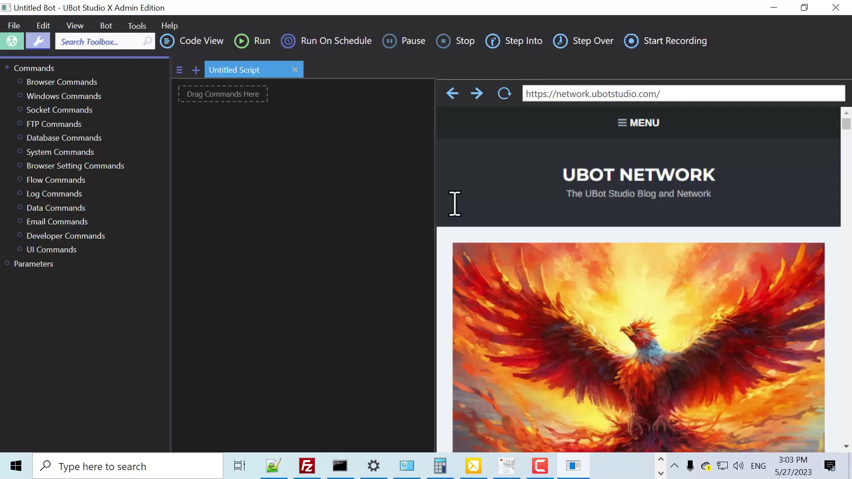Click the browser URL address field

[683, 94]
